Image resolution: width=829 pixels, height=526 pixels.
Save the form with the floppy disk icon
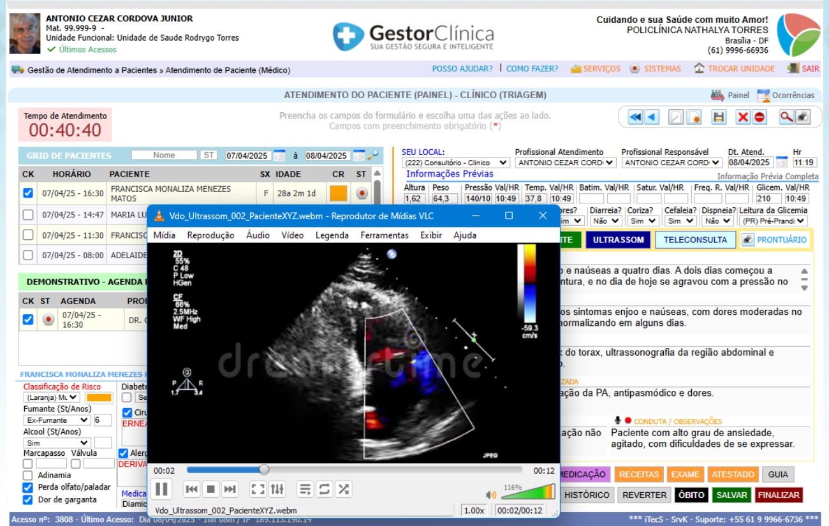[x=719, y=117]
